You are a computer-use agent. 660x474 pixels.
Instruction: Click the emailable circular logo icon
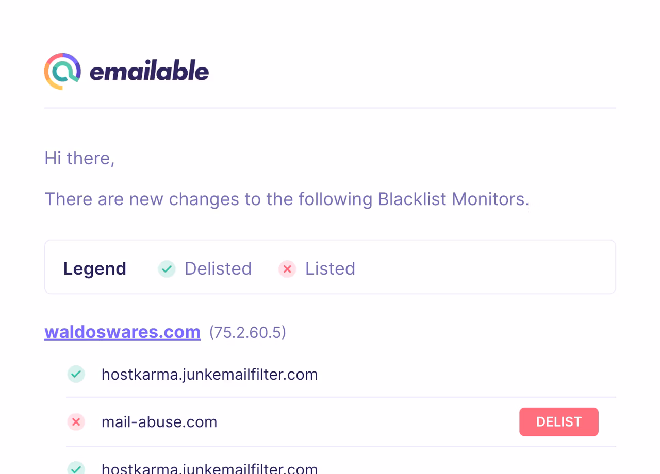click(x=61, y=71)
